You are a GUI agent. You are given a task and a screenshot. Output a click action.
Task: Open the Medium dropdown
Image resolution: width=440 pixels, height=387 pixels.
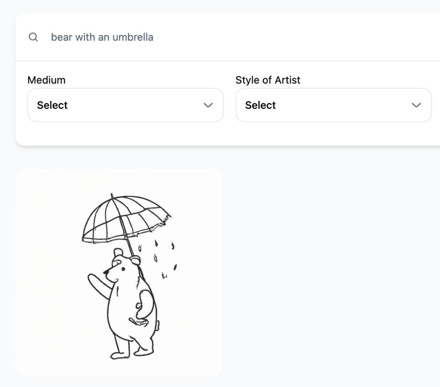click(125, 105)
